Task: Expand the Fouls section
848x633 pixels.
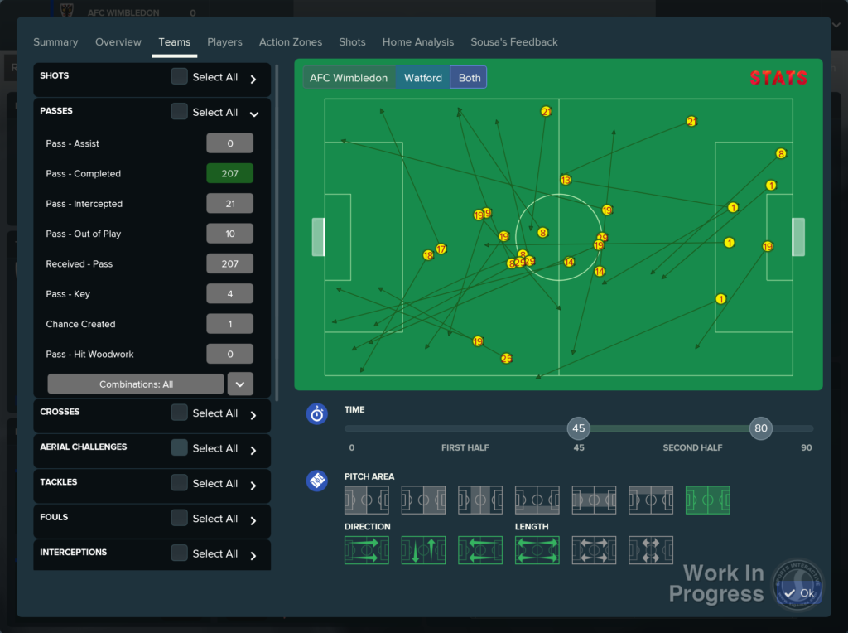Action: point(253,520)
